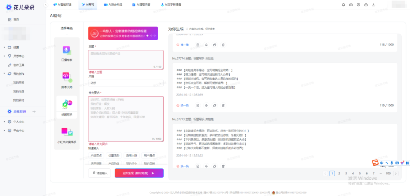Open 我的作品 in the sidebar
Viewport: 410px width, 196px height.
pos(19,91)
